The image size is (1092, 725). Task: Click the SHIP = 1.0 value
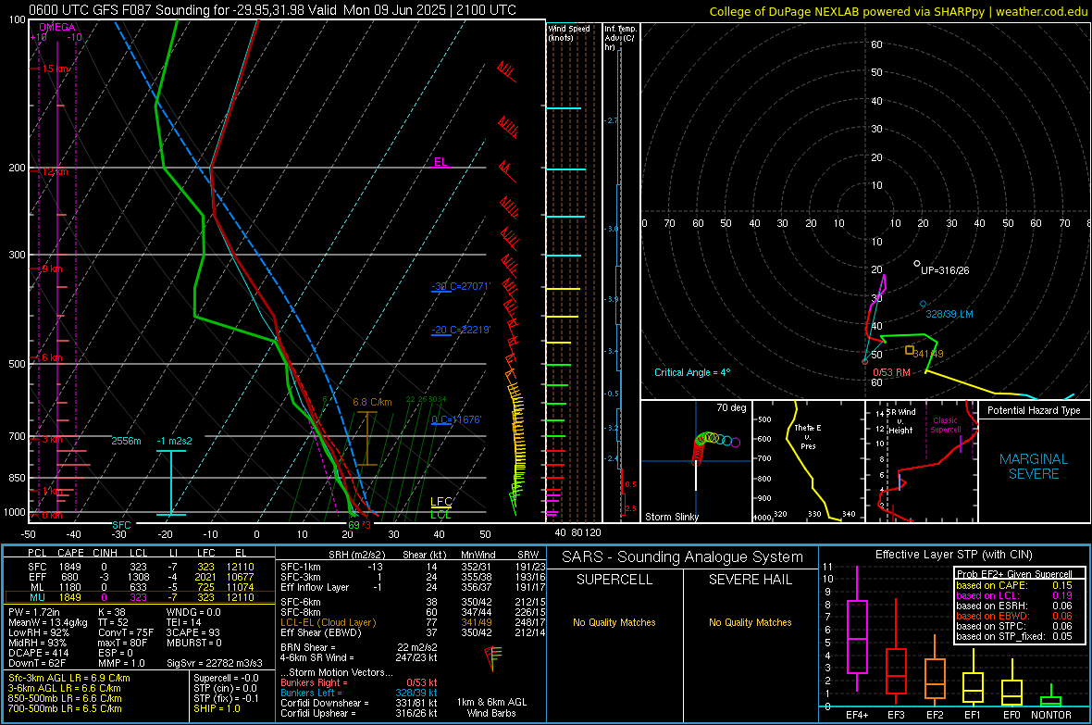tap(217, 708)
